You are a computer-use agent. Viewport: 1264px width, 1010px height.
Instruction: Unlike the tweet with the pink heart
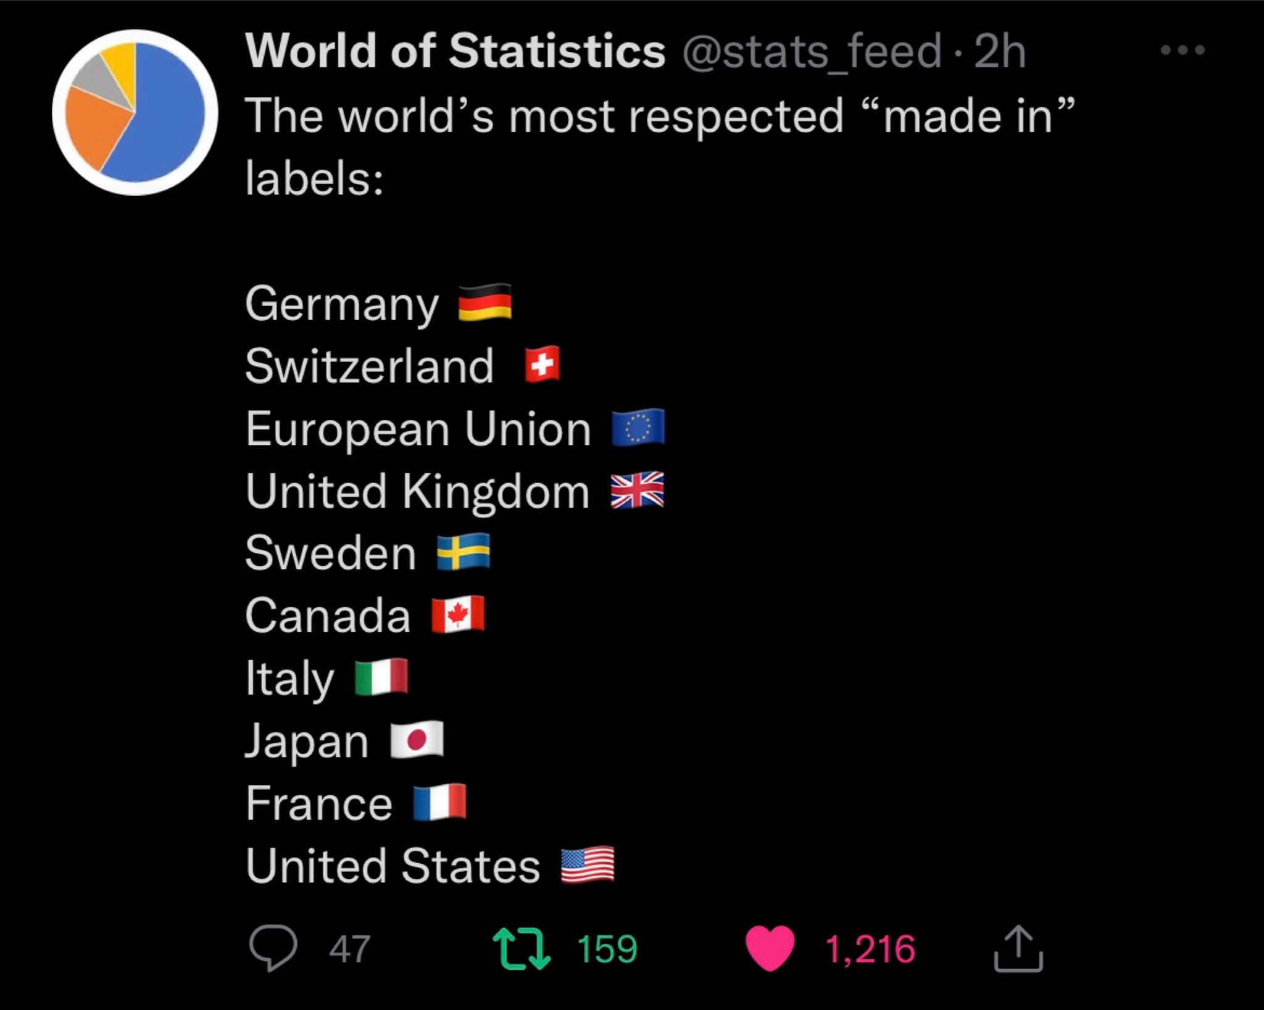[770, 948]
